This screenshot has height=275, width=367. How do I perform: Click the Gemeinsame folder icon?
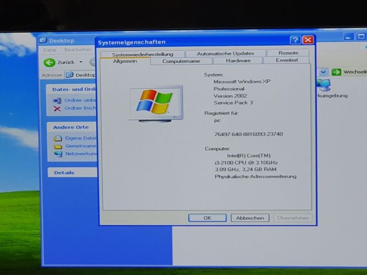pyautogui.click(x=58, y=146)
